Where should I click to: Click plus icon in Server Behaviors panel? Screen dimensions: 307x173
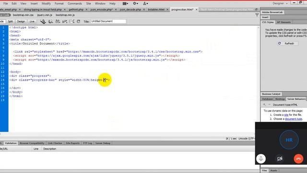264,105
